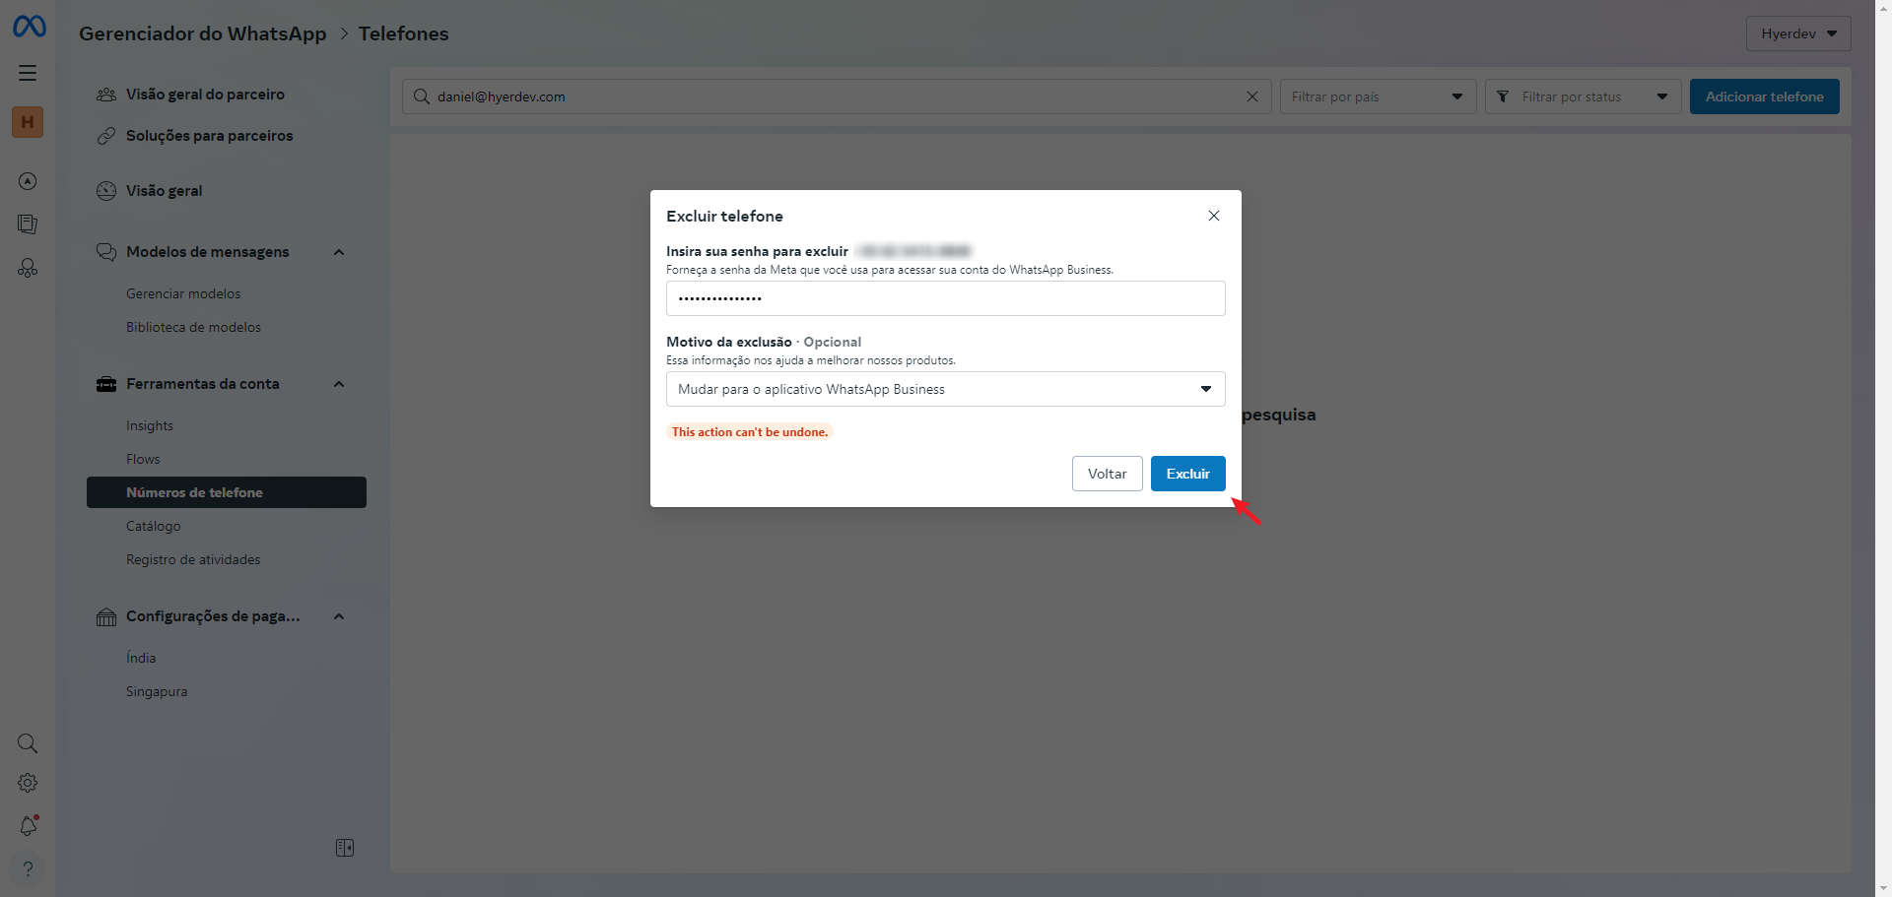Open the Hyerdev account switcher

1797,33
